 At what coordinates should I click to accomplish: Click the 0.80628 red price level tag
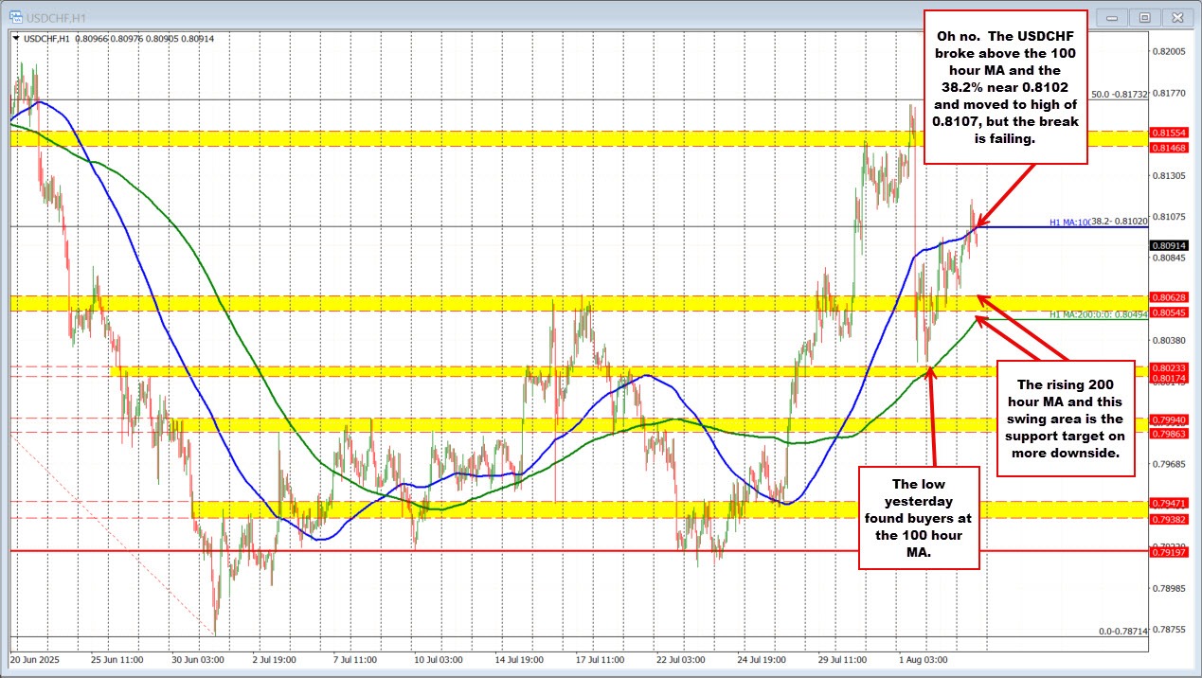coord(1170,297)
